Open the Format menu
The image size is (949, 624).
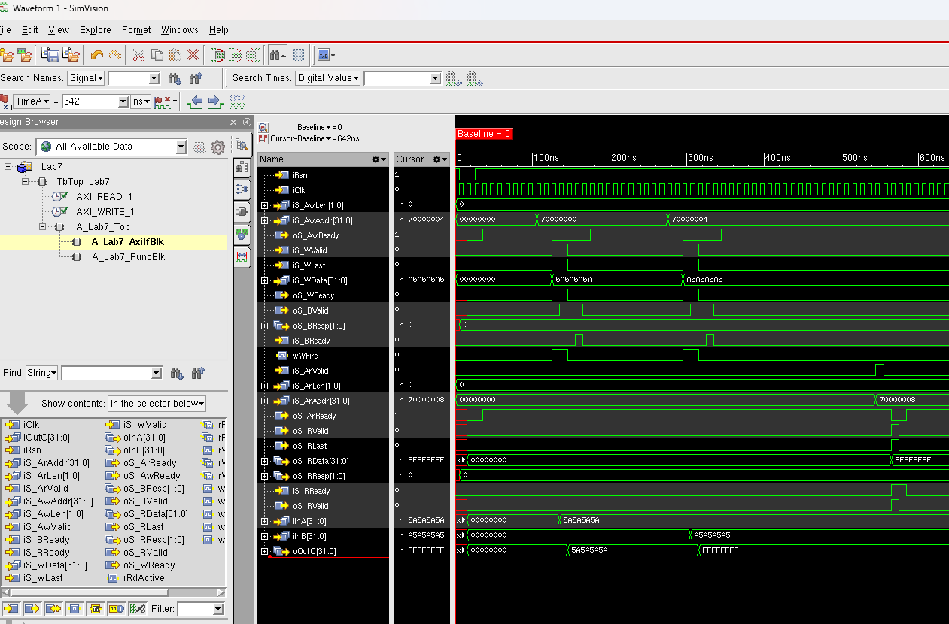(136, 30)
